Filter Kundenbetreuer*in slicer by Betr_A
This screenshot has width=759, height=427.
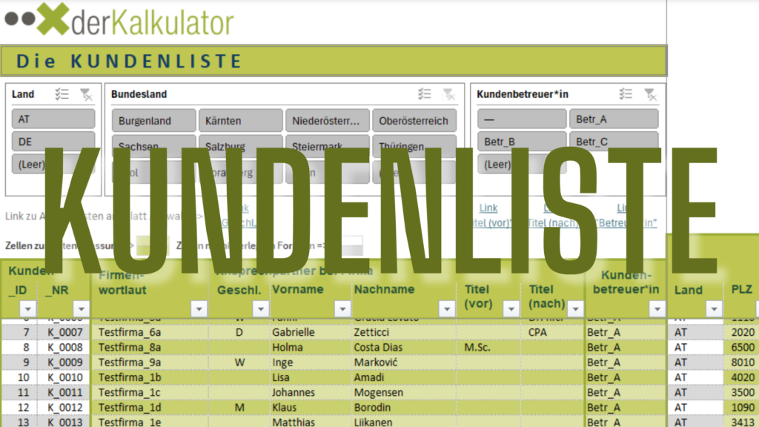(614, 119)
